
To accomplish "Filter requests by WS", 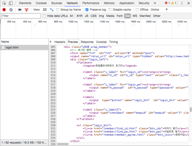I will 135,16.
